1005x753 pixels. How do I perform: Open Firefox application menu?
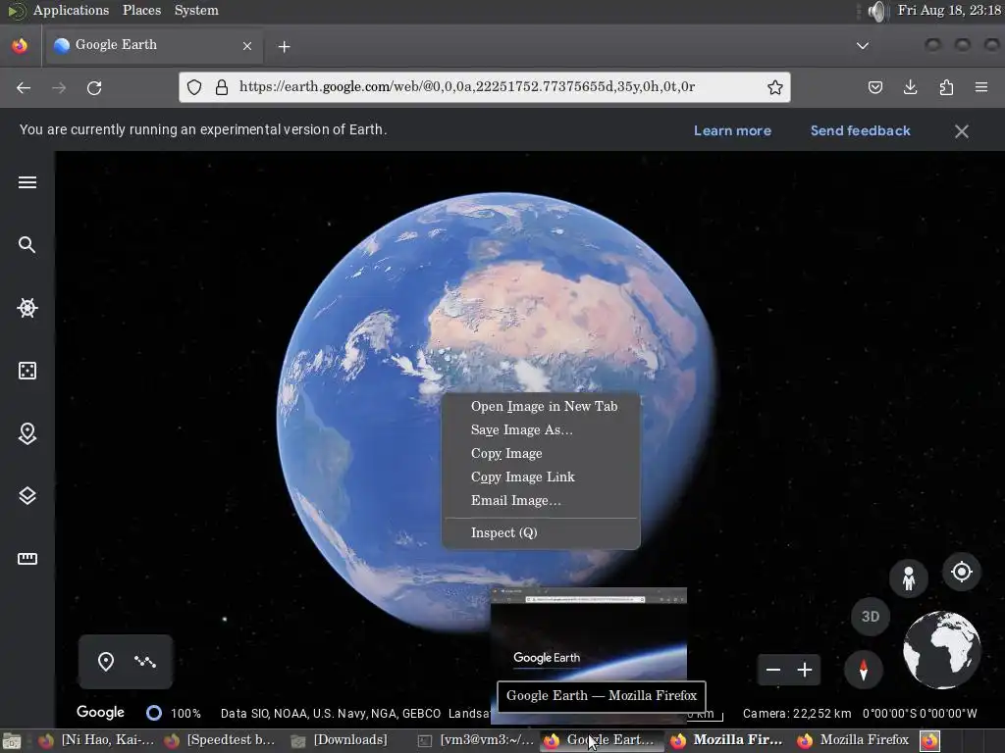[981, 87]
